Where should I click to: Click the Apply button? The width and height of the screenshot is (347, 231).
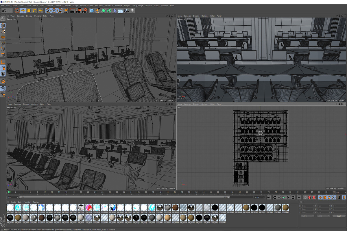tap(339, 216)
